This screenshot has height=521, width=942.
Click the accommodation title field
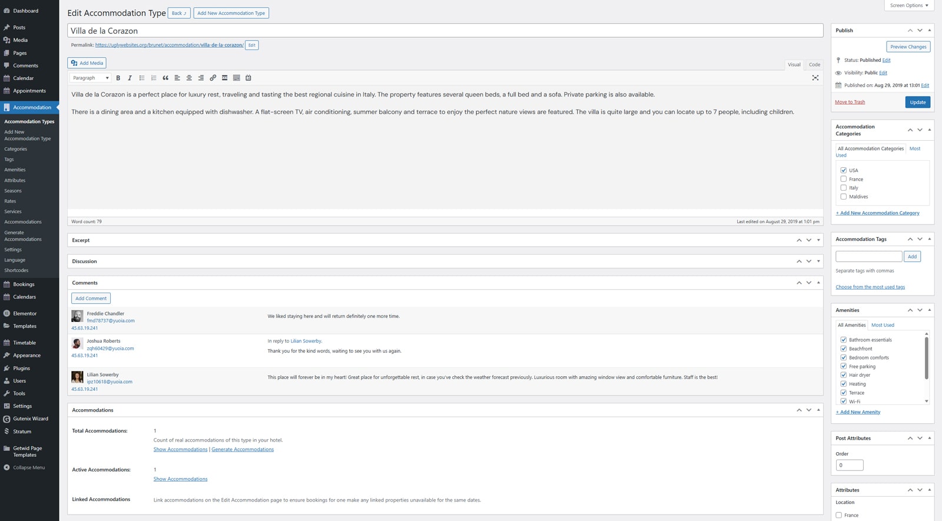point(445,31)
